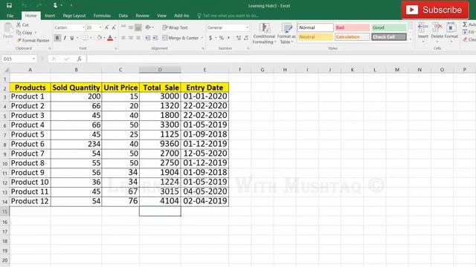Switch to the Formulas tab
The height and width of the screenshot is (267, 476).
click(102, 16)
